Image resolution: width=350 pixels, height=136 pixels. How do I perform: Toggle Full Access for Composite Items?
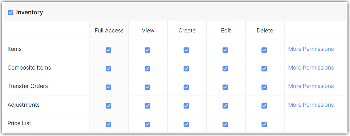point(108,69)
